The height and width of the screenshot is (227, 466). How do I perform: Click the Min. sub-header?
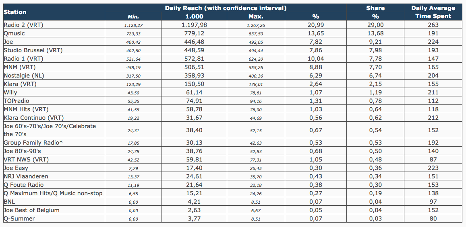[x=133, y=16]
